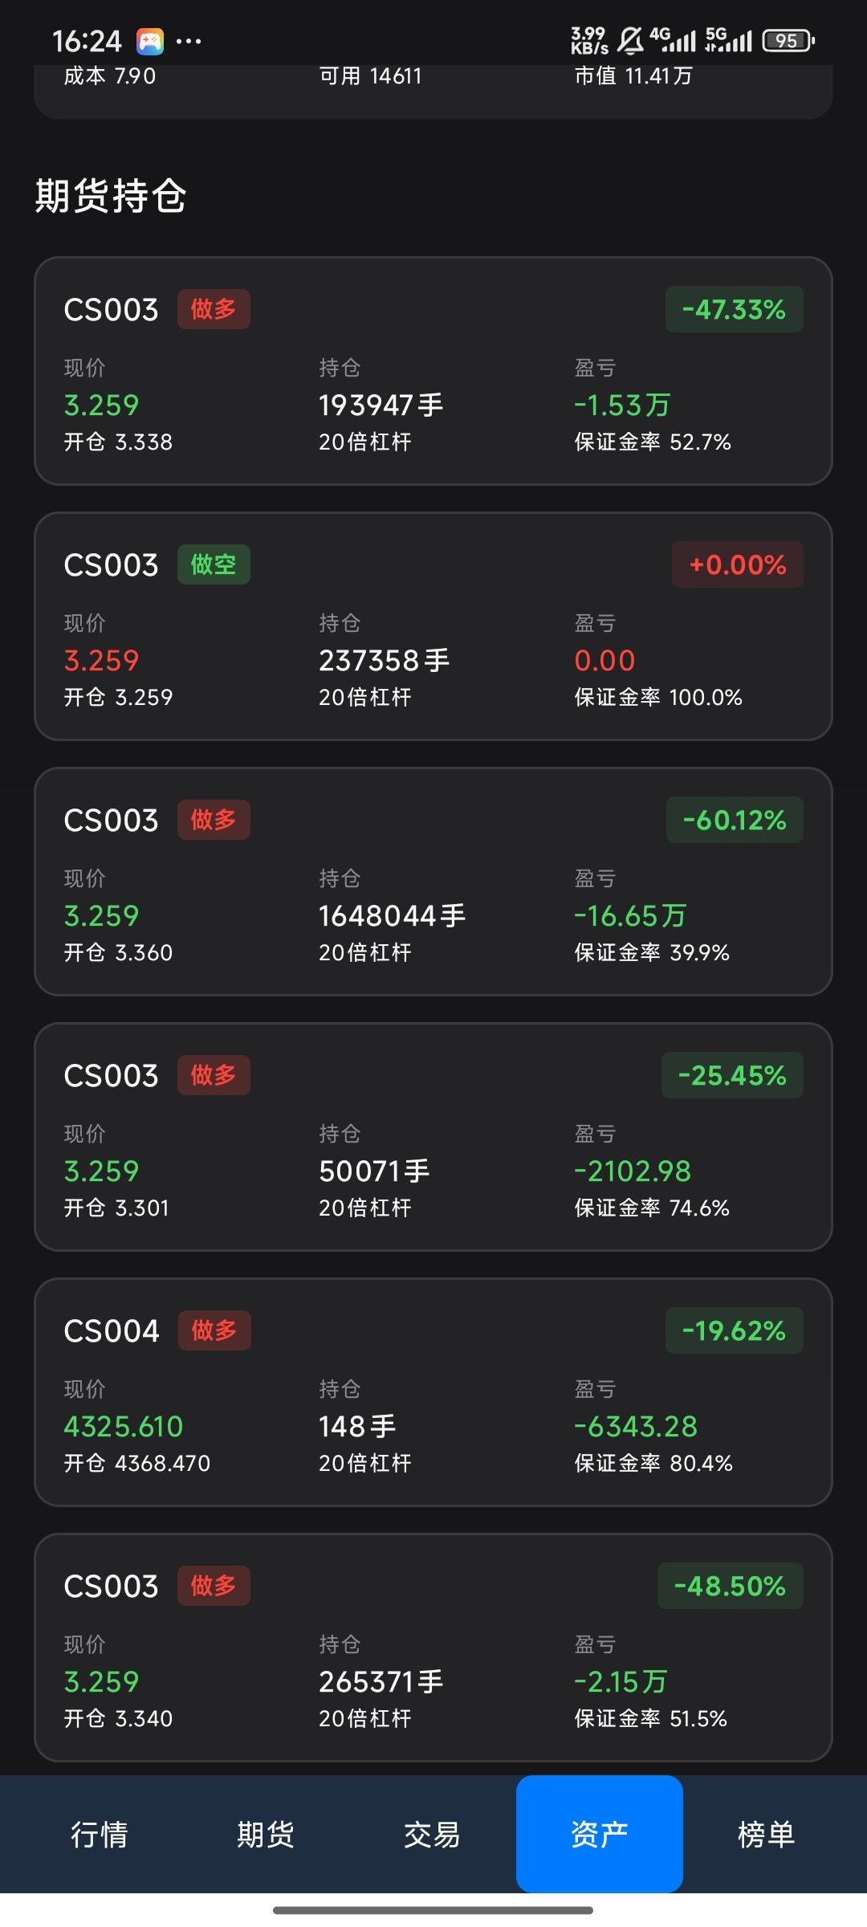Open the CS003 position showing -48.50%
Screen dimensions: 867x1927
pyautogui.click(x=433, y=1648)
